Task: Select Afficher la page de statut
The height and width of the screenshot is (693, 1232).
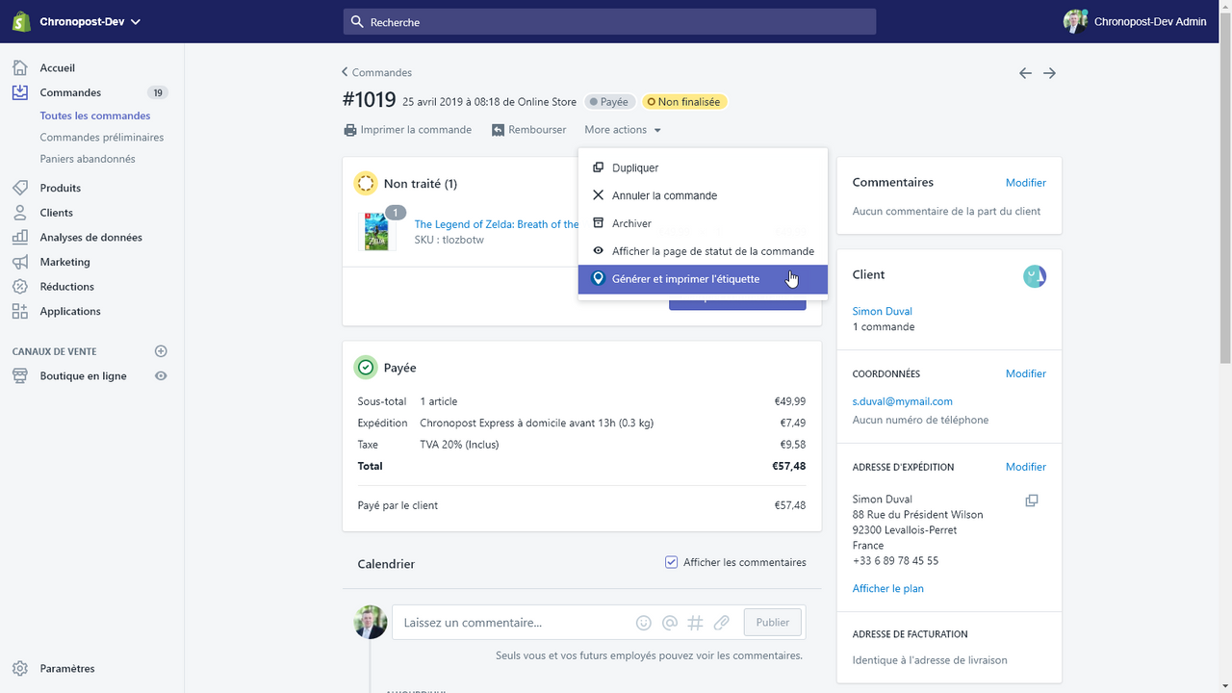Action: click(x=703, y=251)
